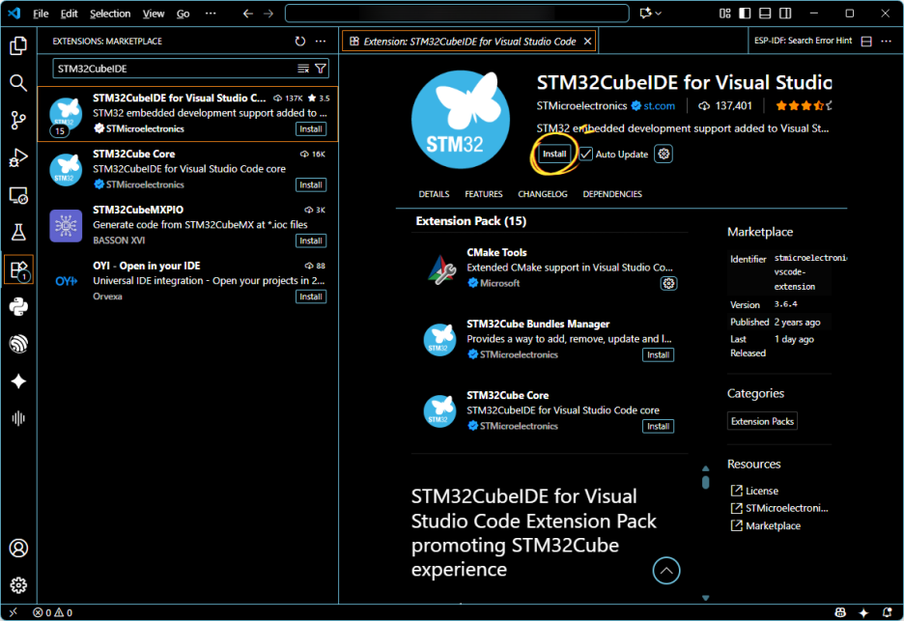This screenshot has width=904, height=621.
Task: Open the Copilot chat dropdown in title bar
Action: pos(659,14)
